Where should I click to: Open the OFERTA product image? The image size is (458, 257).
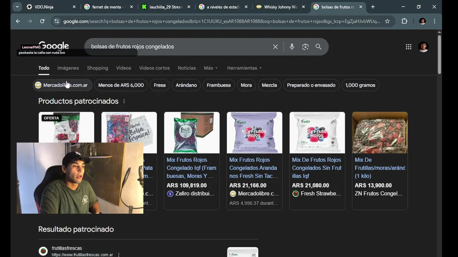[x=67, y=127]
